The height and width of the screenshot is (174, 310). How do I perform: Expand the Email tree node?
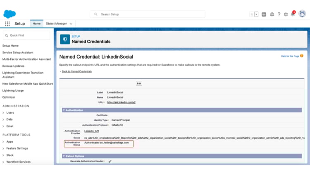(x=3, y=126)
